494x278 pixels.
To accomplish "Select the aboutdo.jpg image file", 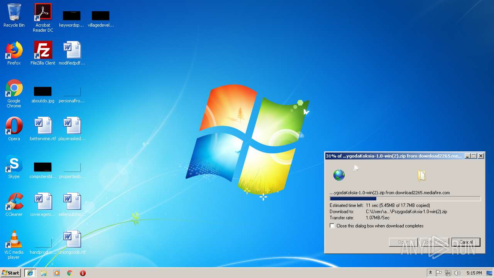I will coord(43,94).
